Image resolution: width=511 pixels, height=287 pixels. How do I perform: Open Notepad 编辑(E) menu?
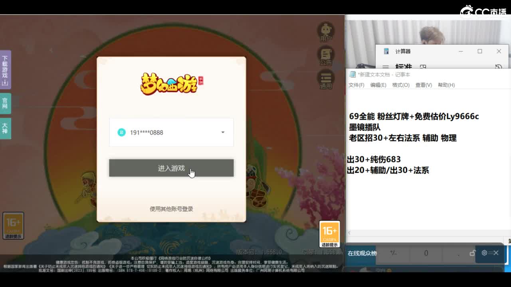point(378,85)
